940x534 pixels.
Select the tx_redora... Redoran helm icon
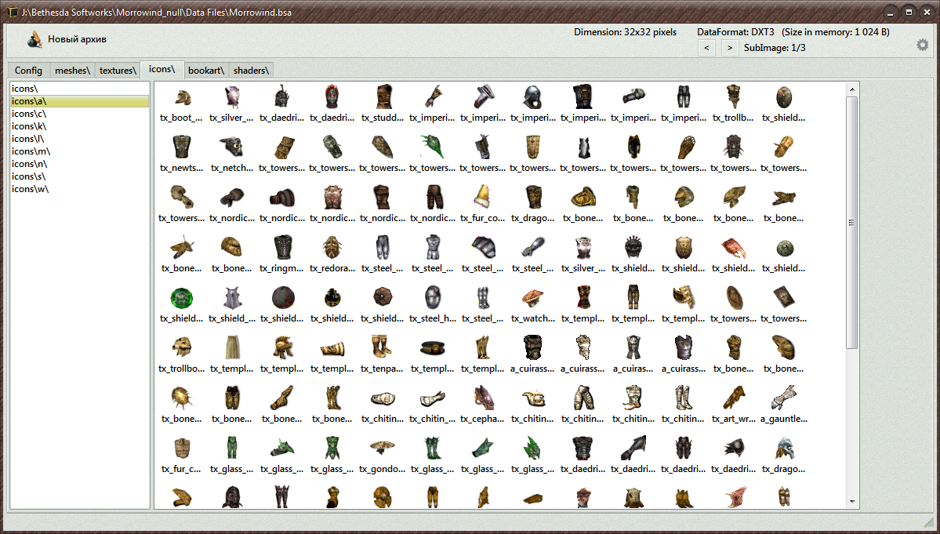[x=332, y=248]
